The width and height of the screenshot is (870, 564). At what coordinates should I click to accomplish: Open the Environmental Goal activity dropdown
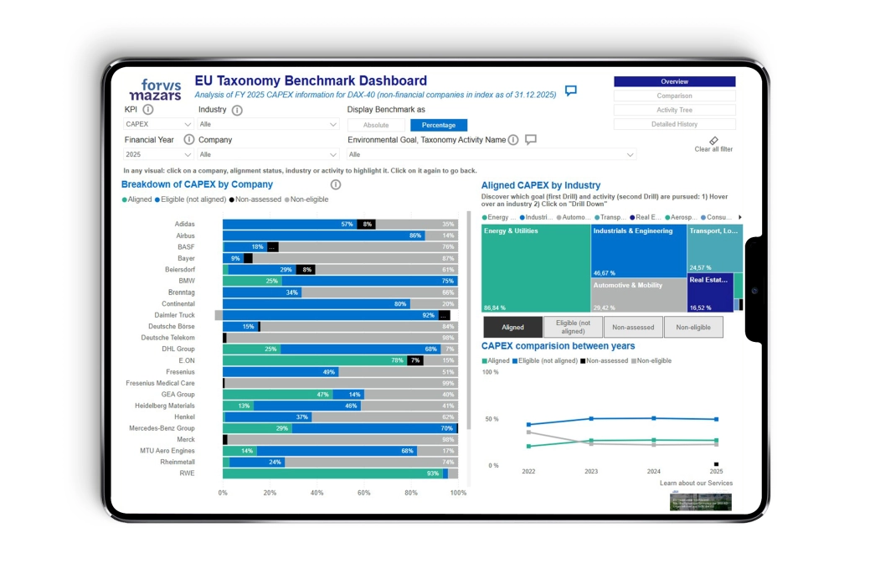(x=492, y=154)
